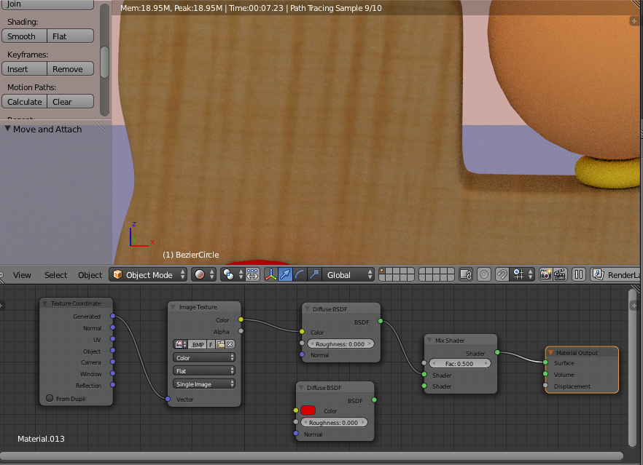Click the Join button
Image resolution: width=643 pixels, height=465 pixels.
(47, 4)
